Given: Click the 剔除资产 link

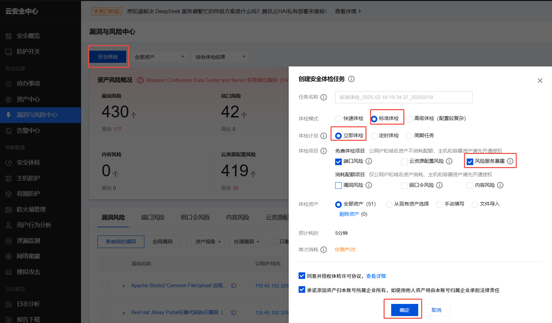Looking at the screenshot, I should 349,214.
